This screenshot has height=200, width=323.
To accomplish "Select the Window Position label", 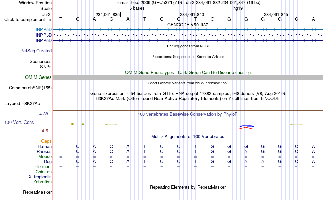I will point(35,3).
